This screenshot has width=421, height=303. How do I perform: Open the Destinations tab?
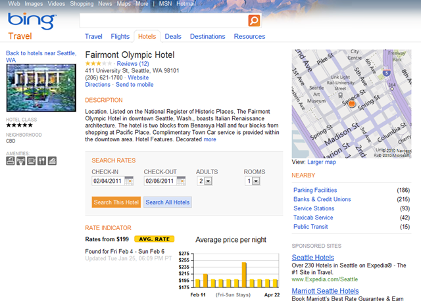pyautogui.click(x=208, y=37)
